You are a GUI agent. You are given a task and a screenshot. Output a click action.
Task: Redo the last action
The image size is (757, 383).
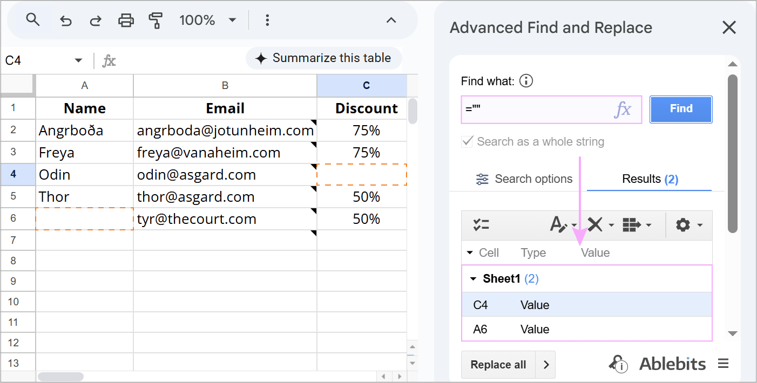[x=96, y=20]
